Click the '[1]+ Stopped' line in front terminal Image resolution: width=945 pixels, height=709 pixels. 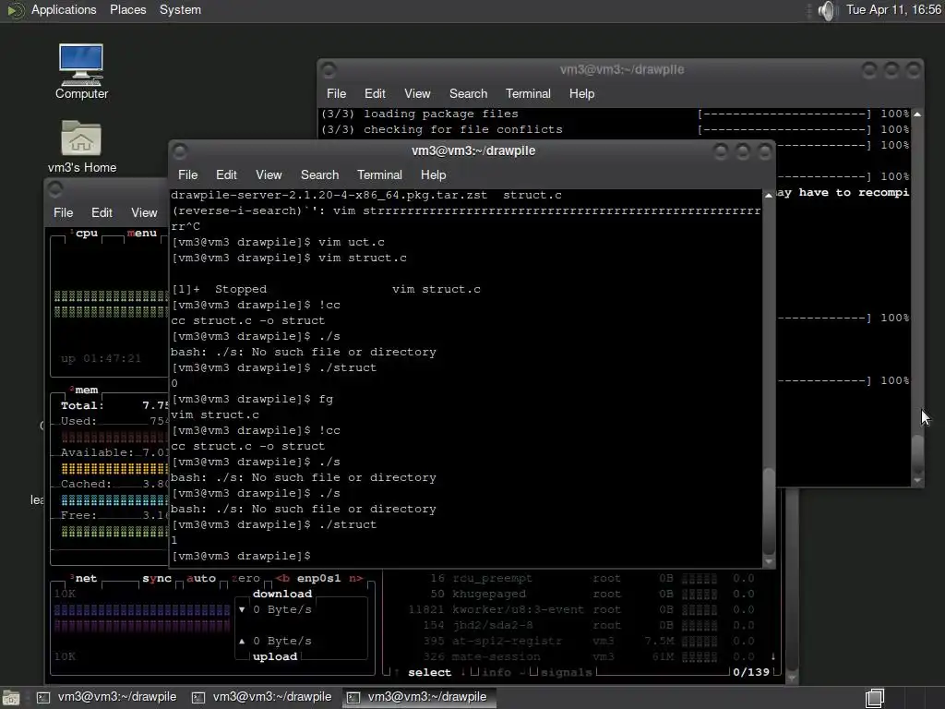coord(326,289)
